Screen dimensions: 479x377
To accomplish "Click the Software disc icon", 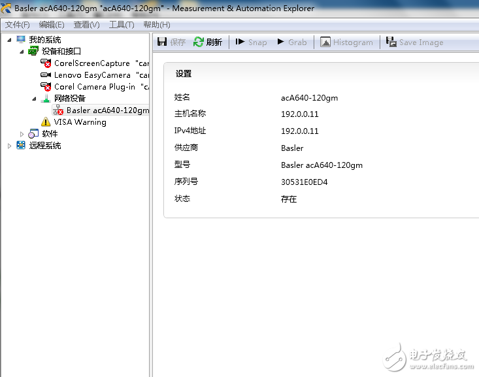I will click(x=33, y=133).
